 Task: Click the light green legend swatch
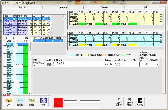tap(123, 55)
